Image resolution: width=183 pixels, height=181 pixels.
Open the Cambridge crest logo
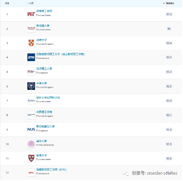[31, 43]
